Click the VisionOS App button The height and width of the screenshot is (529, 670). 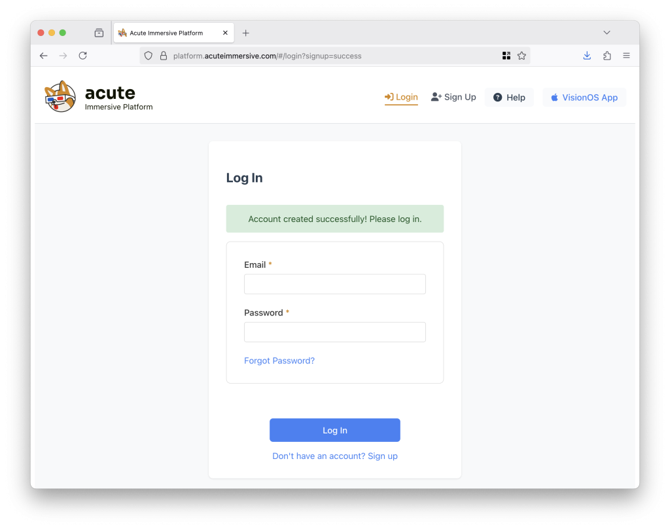(x=584, y=98)
